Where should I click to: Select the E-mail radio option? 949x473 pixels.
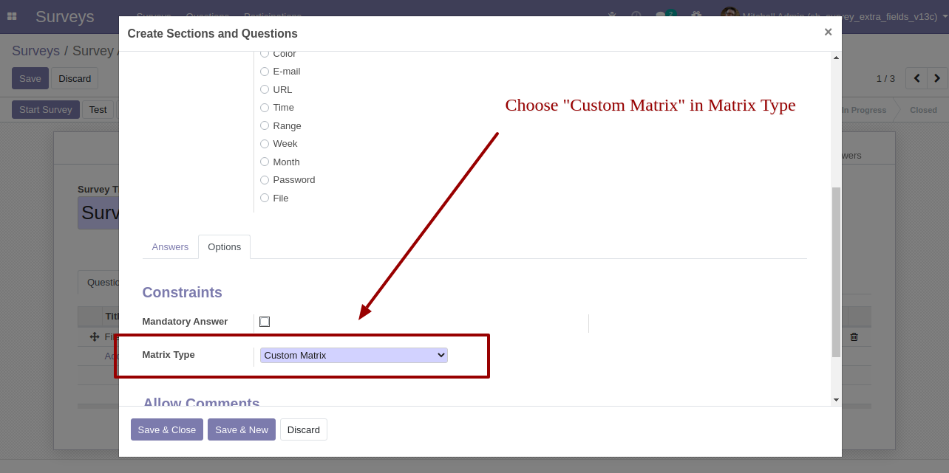pos(265,72)
